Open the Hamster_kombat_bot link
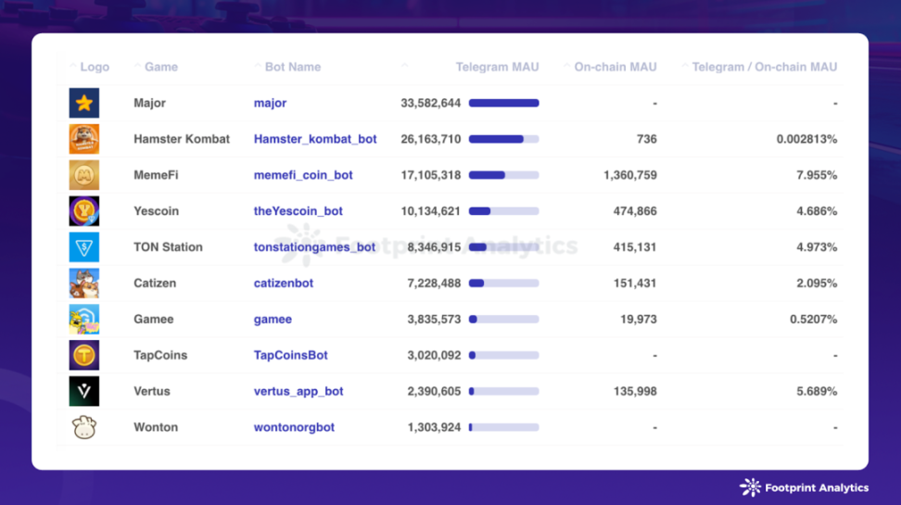 (315, 139)
